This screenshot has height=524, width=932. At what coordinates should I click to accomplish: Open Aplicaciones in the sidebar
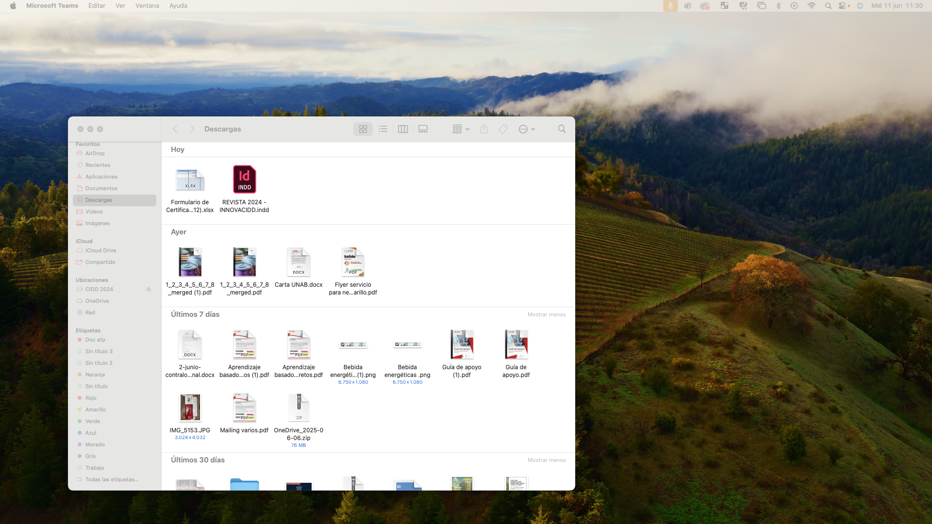point(115,177)
